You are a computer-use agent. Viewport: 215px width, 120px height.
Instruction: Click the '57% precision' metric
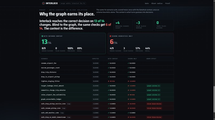tap(139, 49)
